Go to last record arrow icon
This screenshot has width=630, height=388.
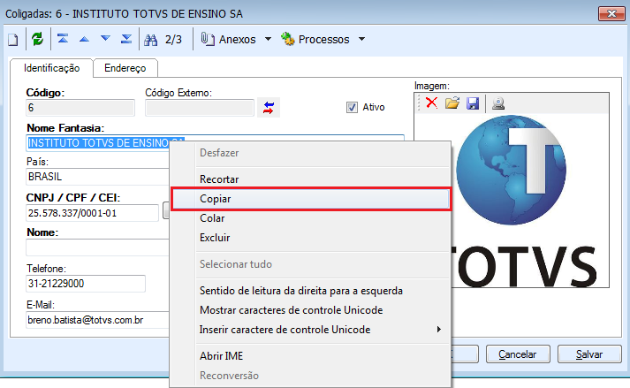tap(126, 39)
